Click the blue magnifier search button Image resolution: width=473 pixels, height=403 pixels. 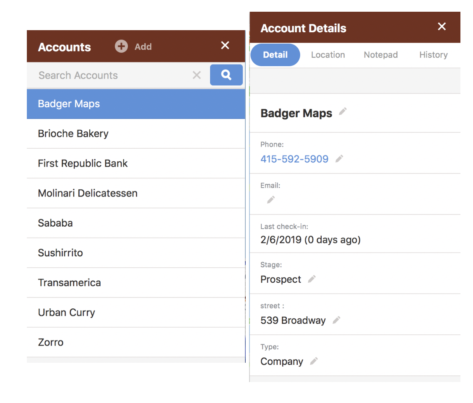(226, 75)
